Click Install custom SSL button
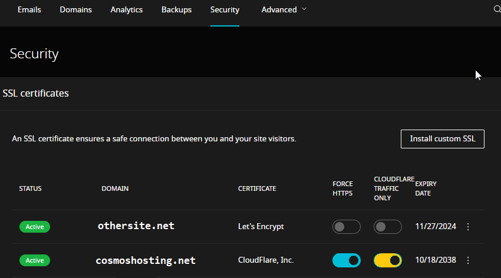The image size is (501, 278). pos(443,139)
